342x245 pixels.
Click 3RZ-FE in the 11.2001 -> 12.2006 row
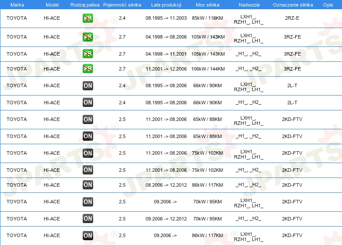(x=292, y=69)
